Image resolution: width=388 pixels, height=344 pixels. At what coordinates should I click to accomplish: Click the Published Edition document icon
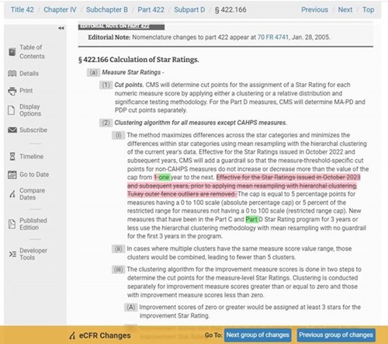coord(12,224)
